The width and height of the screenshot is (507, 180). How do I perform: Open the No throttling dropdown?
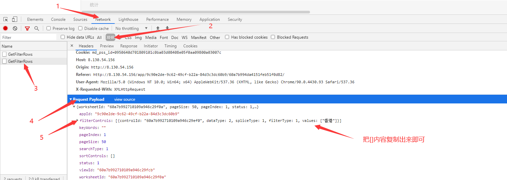click(x=132, y=29)
